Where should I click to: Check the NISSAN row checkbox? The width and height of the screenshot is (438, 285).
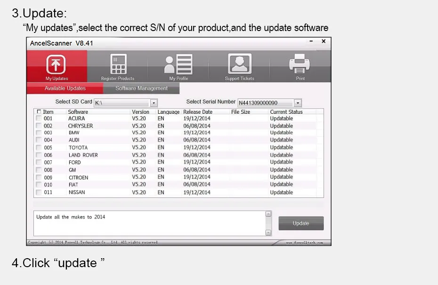tap(39, 192)
